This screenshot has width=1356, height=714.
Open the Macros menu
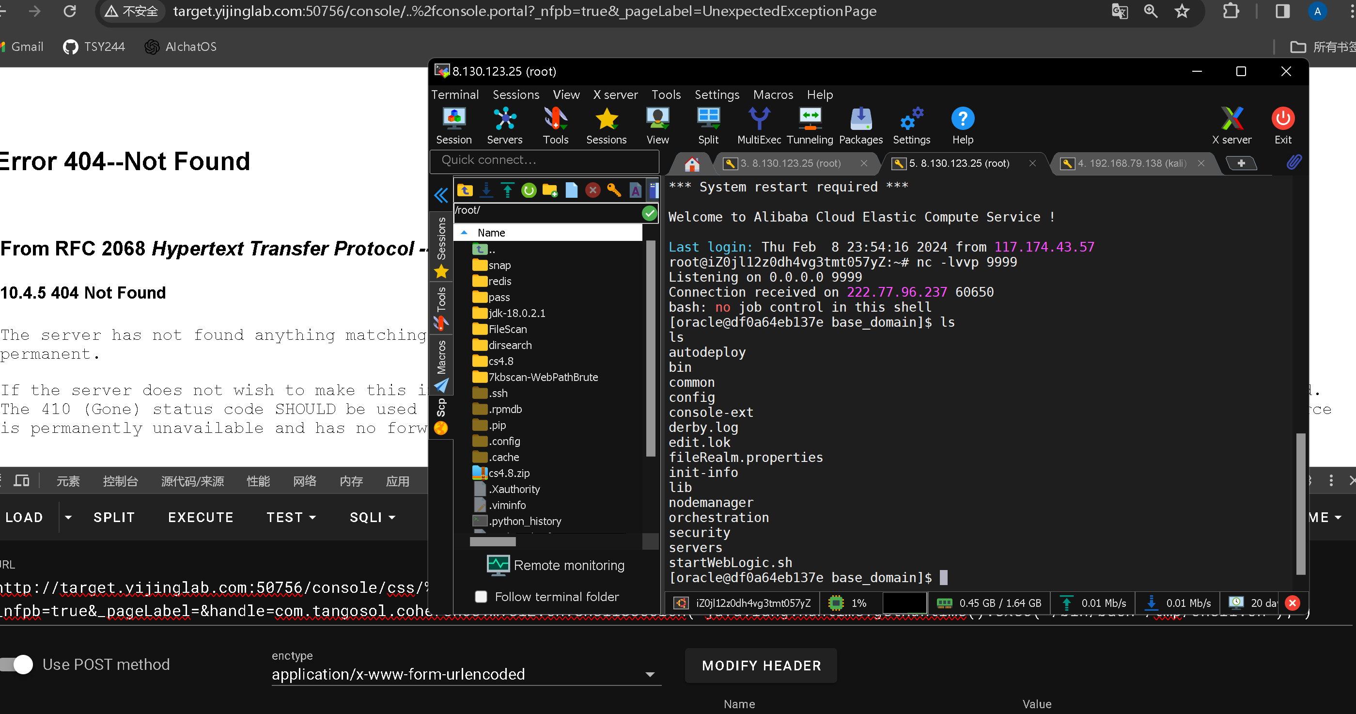pyautogui.click(x=772, y=95)
